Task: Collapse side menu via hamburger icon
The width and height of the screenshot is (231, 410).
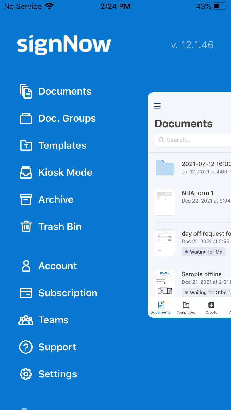Action: [157, 106]
